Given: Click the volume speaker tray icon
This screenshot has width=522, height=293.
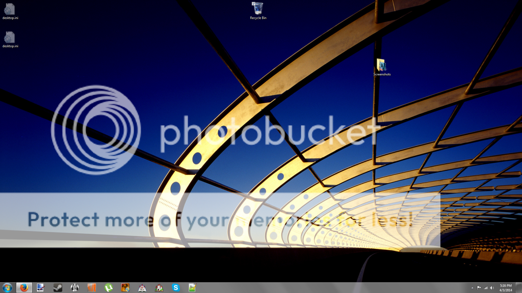Looking at the screenshot, I should (492, 288).
